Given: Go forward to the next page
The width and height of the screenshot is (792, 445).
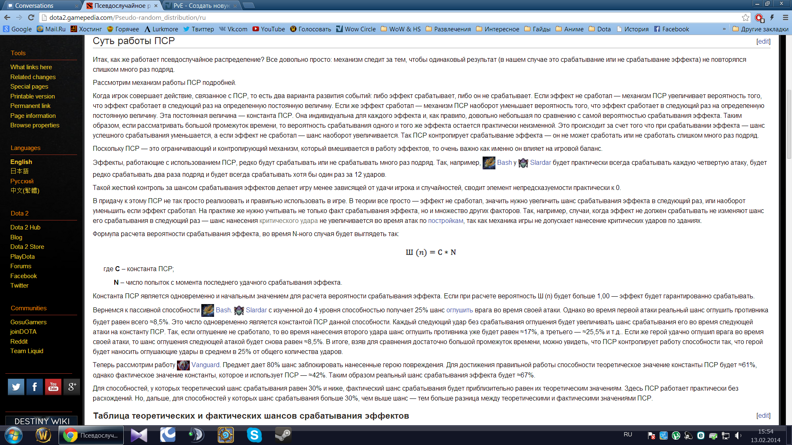Looking at the screenshot, I should pyautogui.click(x=19, y=18).
